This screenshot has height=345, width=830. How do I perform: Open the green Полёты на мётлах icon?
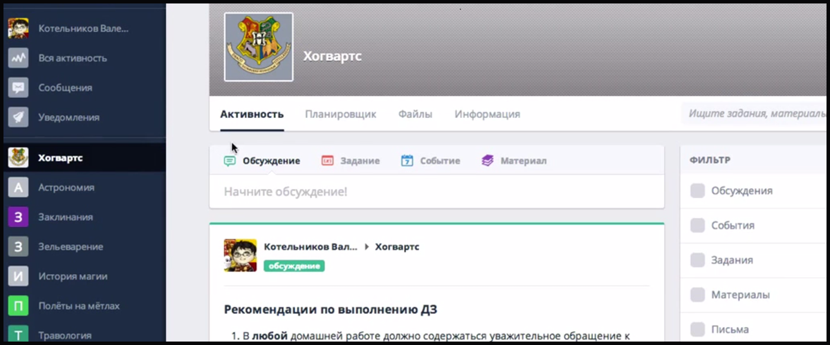point(18,306)
